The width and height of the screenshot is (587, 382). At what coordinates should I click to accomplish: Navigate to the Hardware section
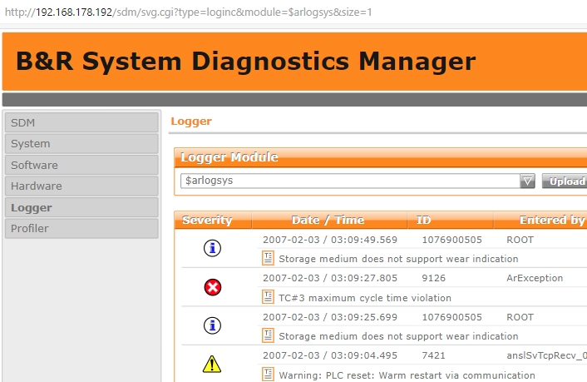coord(81,186)
